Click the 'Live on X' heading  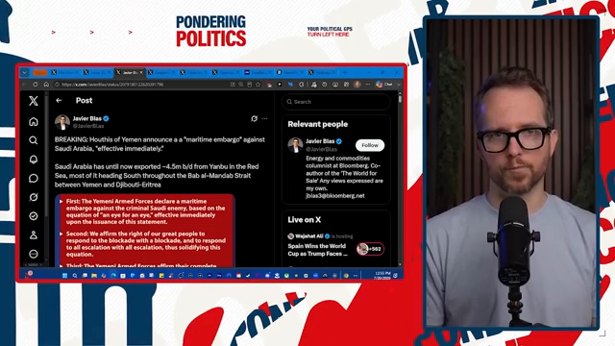pyautogui.click(x=305, y=220)
